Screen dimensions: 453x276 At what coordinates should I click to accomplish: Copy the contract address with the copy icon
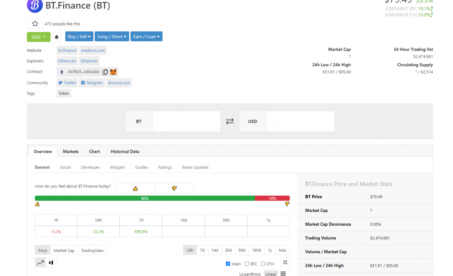[x=105, y=72]
